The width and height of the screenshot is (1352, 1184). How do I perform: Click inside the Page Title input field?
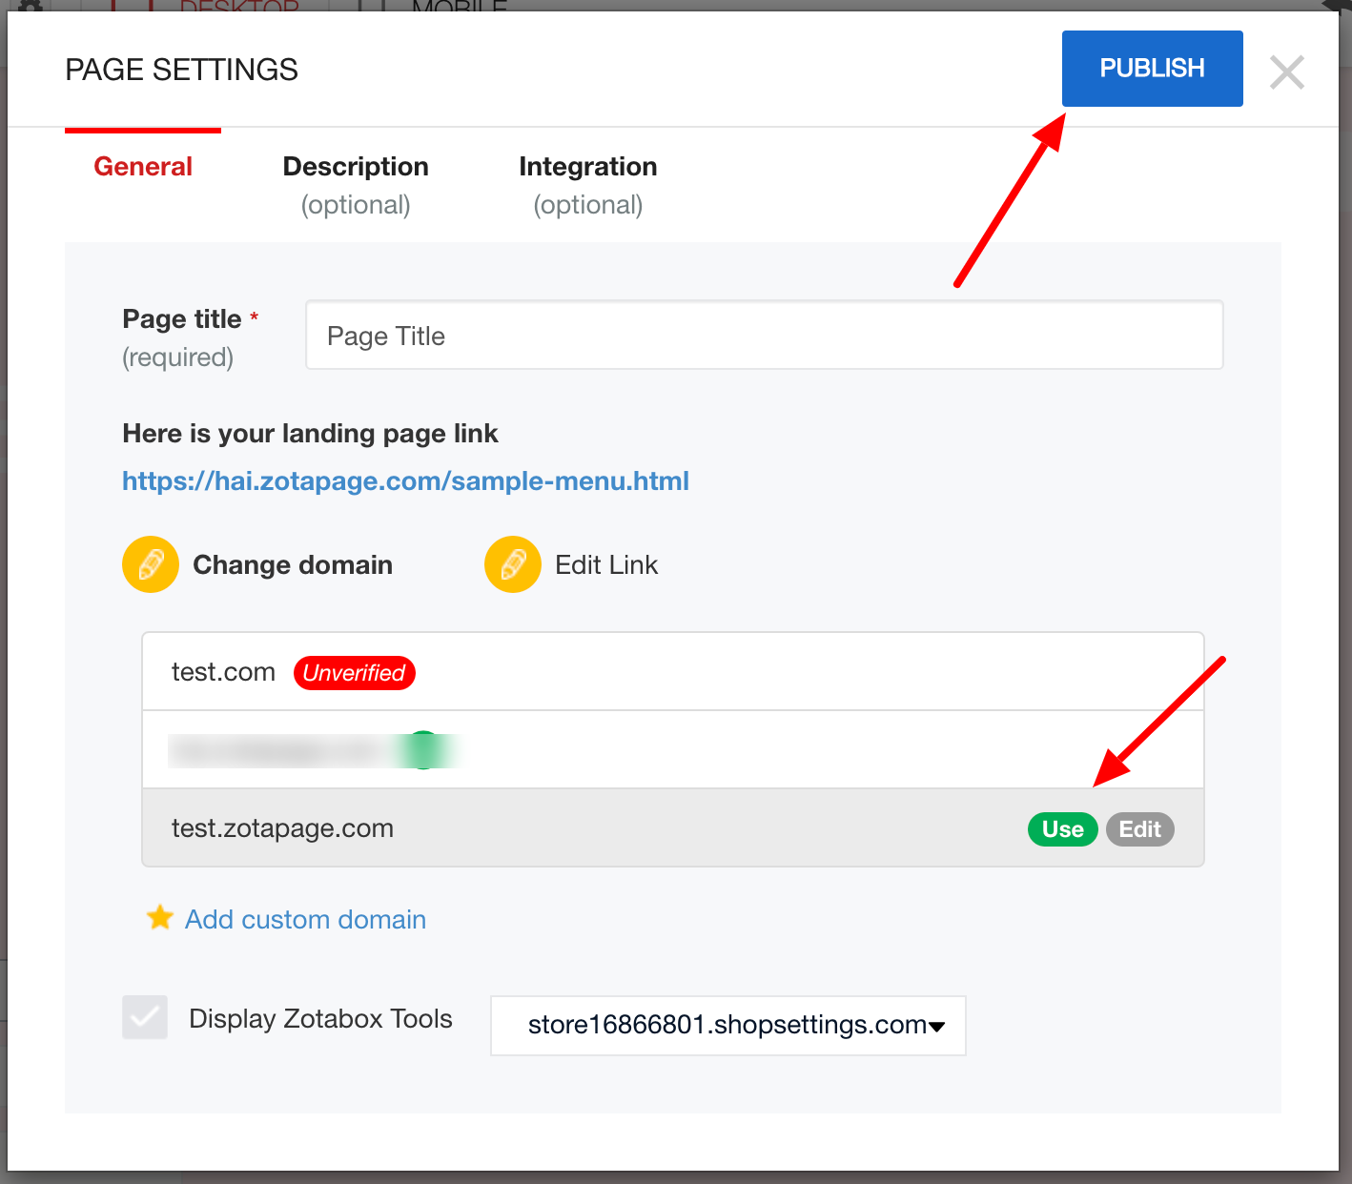(763, 335)
